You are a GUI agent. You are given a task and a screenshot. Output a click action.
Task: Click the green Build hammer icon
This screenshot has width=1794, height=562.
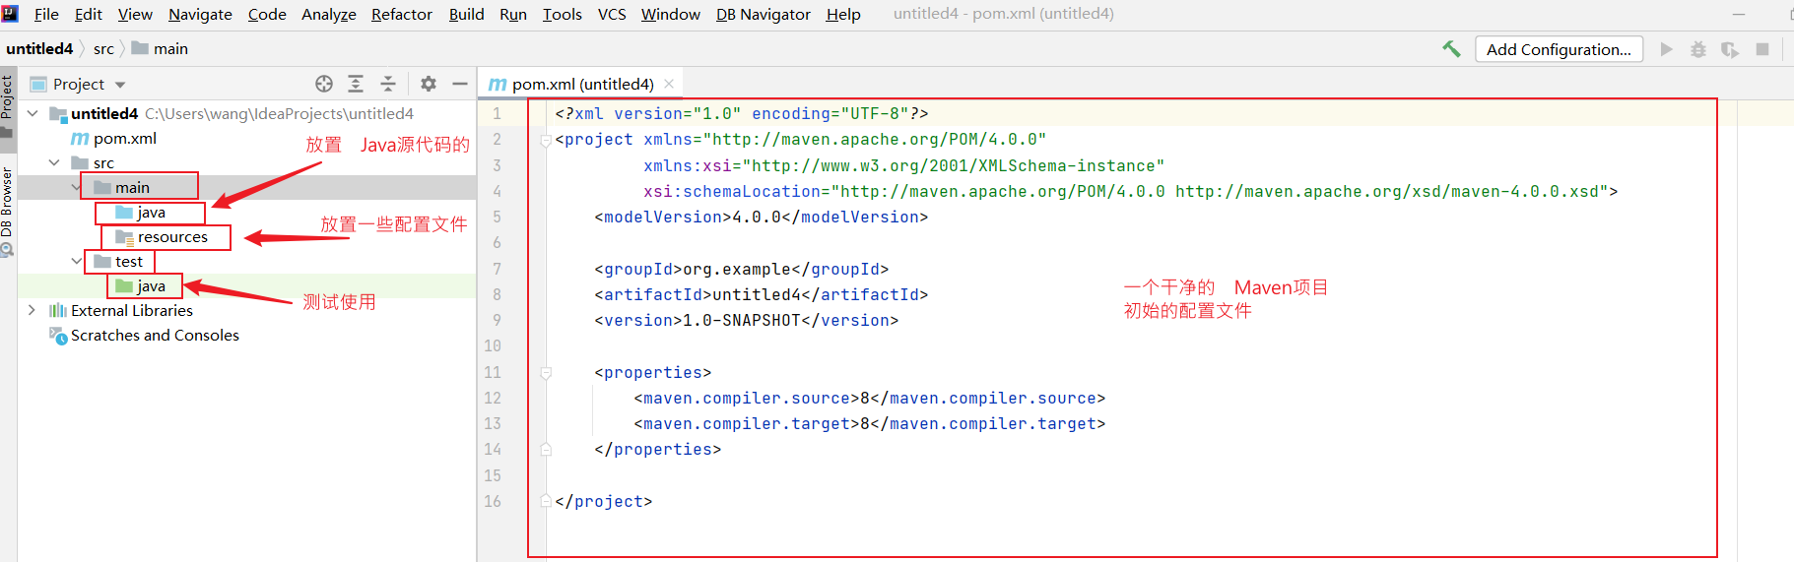1451,49
